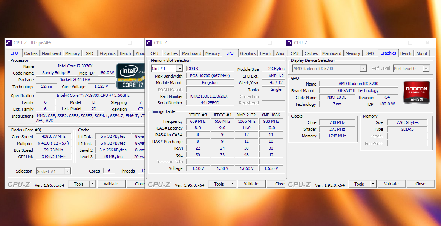
Task: Close the Graphics CPU-Z window with X
Action: point(427,43)
